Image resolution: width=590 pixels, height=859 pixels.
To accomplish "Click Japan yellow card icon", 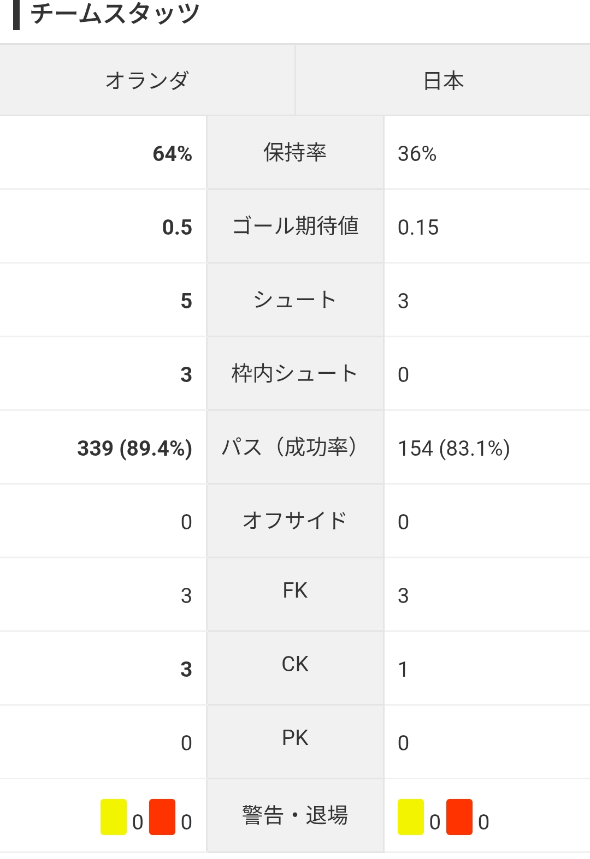I will (x=411, y=817).
